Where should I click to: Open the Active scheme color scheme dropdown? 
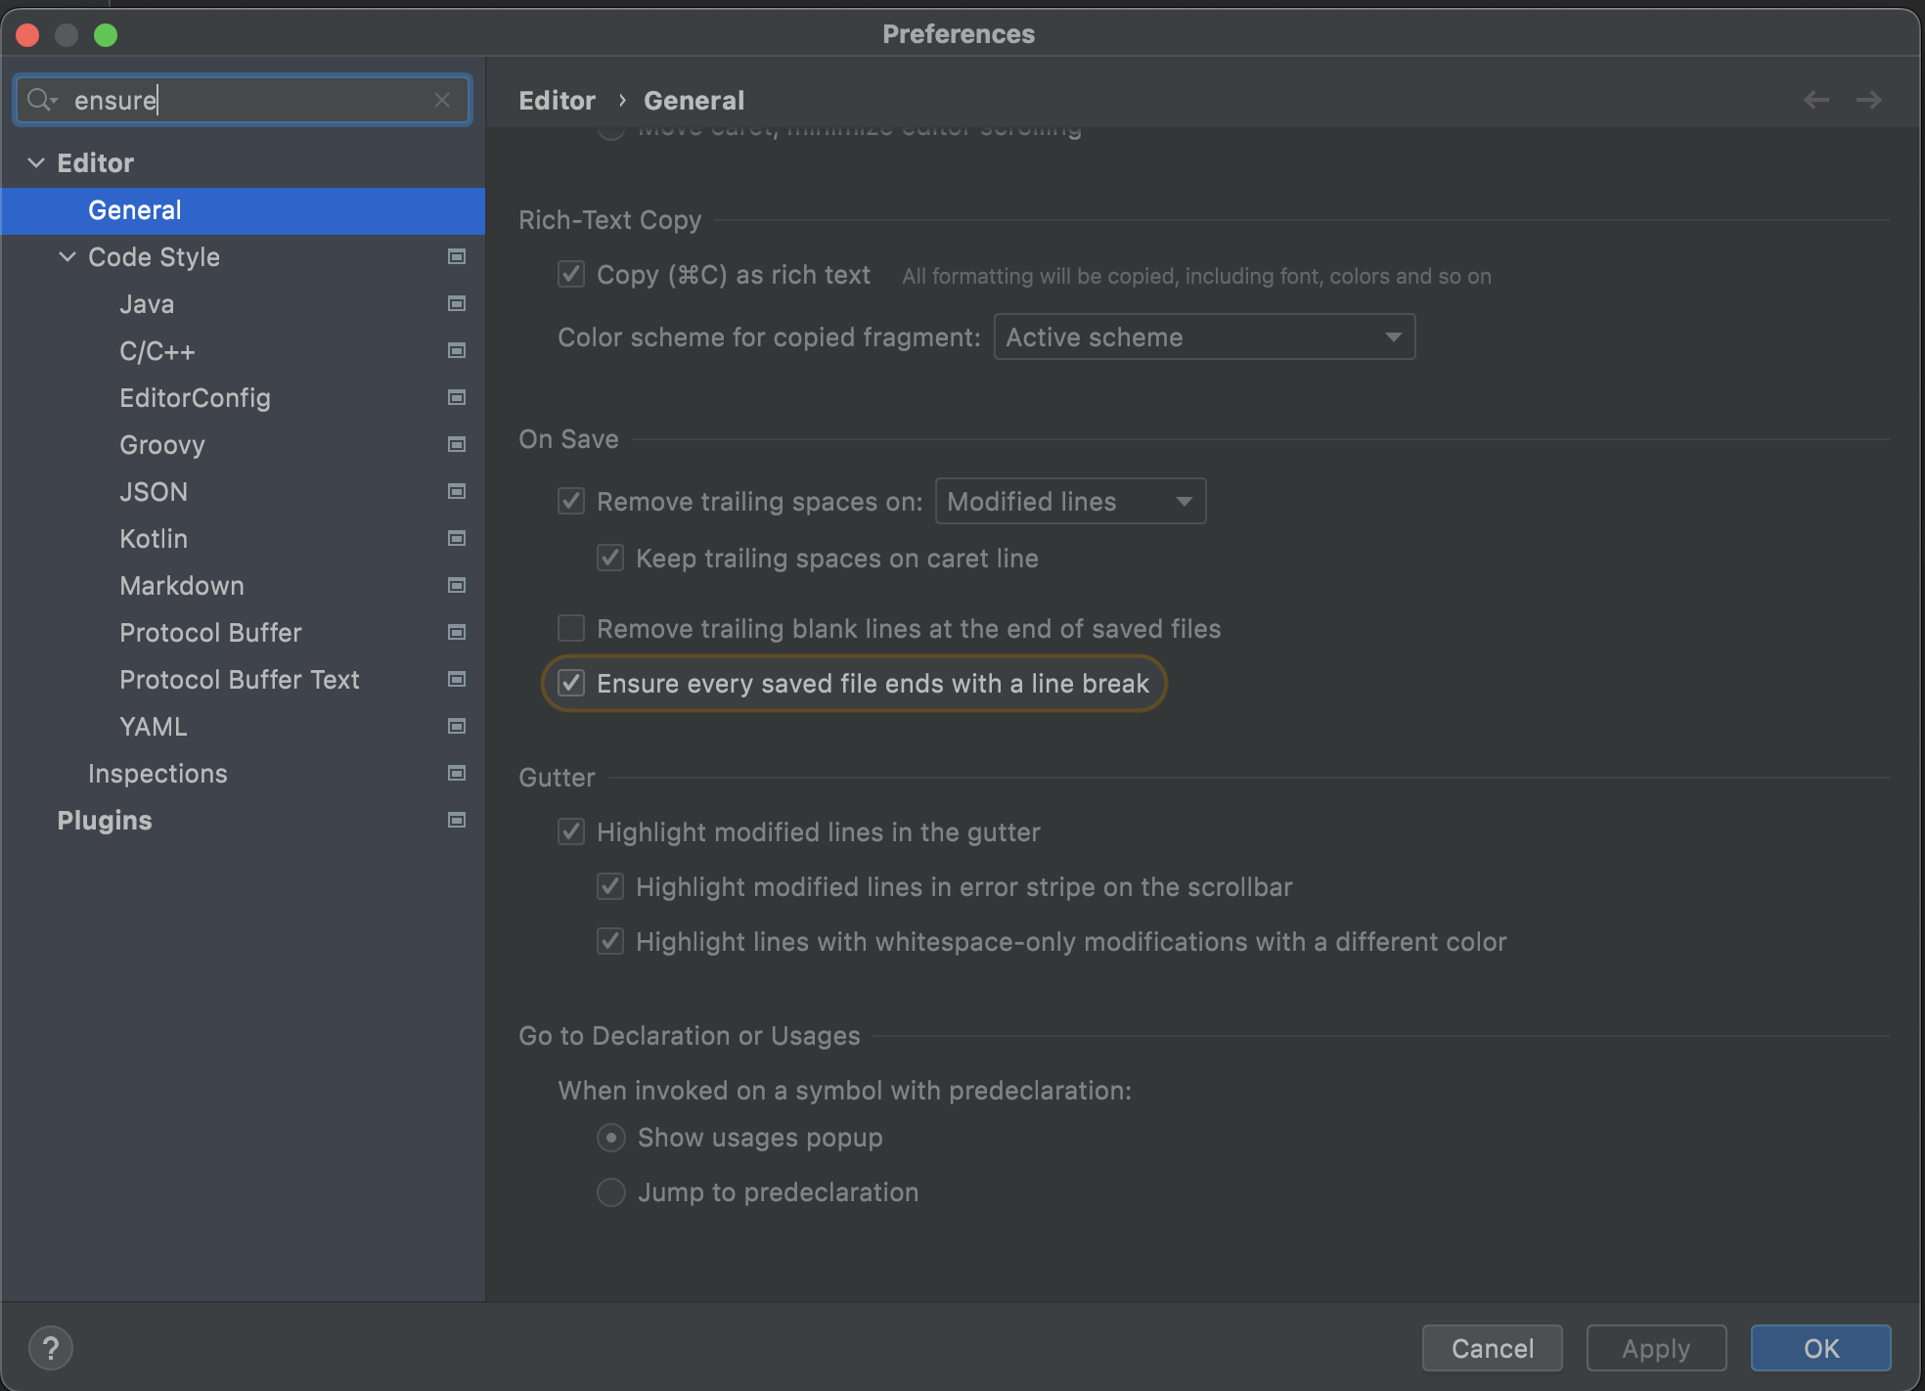(1204, 337)
